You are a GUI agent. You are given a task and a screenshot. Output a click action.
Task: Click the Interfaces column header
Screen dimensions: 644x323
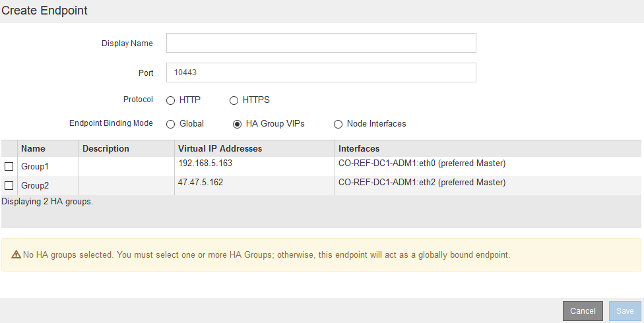point(359,148)
